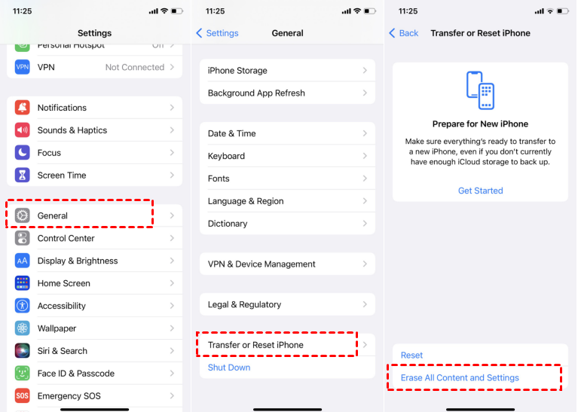Open the Language & Region row
The width and height of the screenshot is (578, 412).
[x=287, y=201]
